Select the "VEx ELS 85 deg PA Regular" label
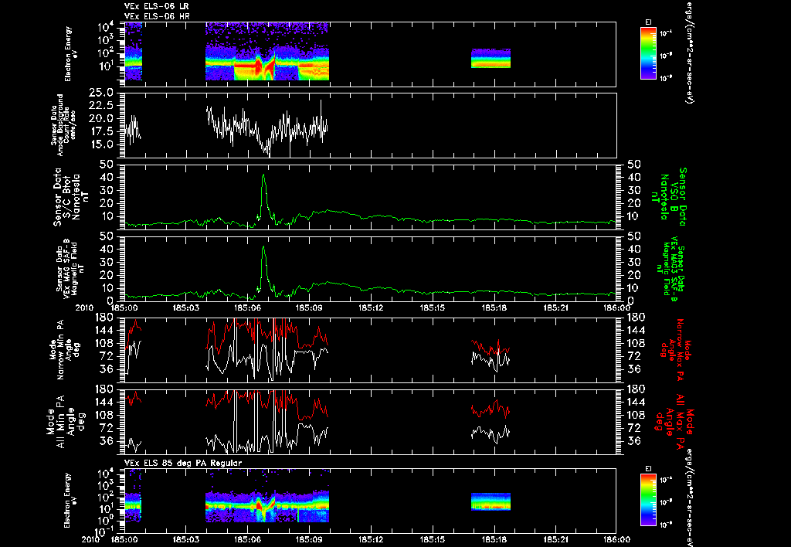 coord(183,463)
